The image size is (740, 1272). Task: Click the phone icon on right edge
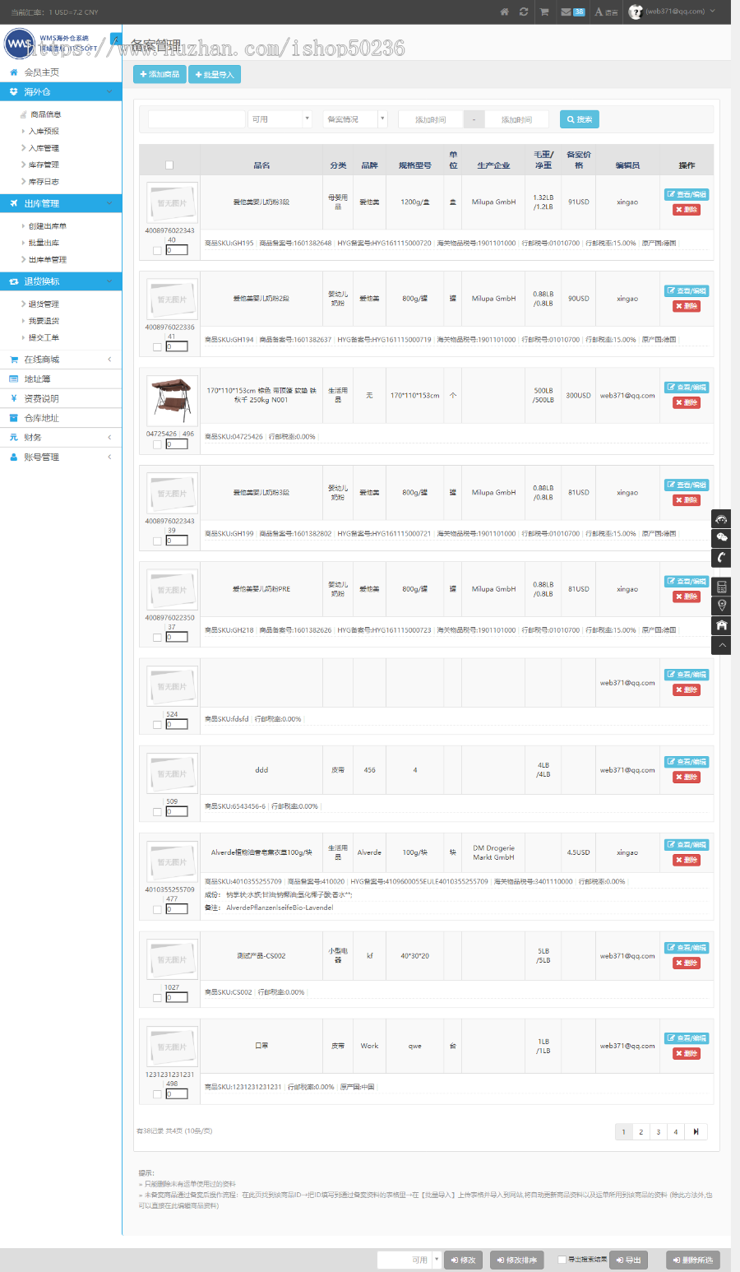(x=721, y=558)
